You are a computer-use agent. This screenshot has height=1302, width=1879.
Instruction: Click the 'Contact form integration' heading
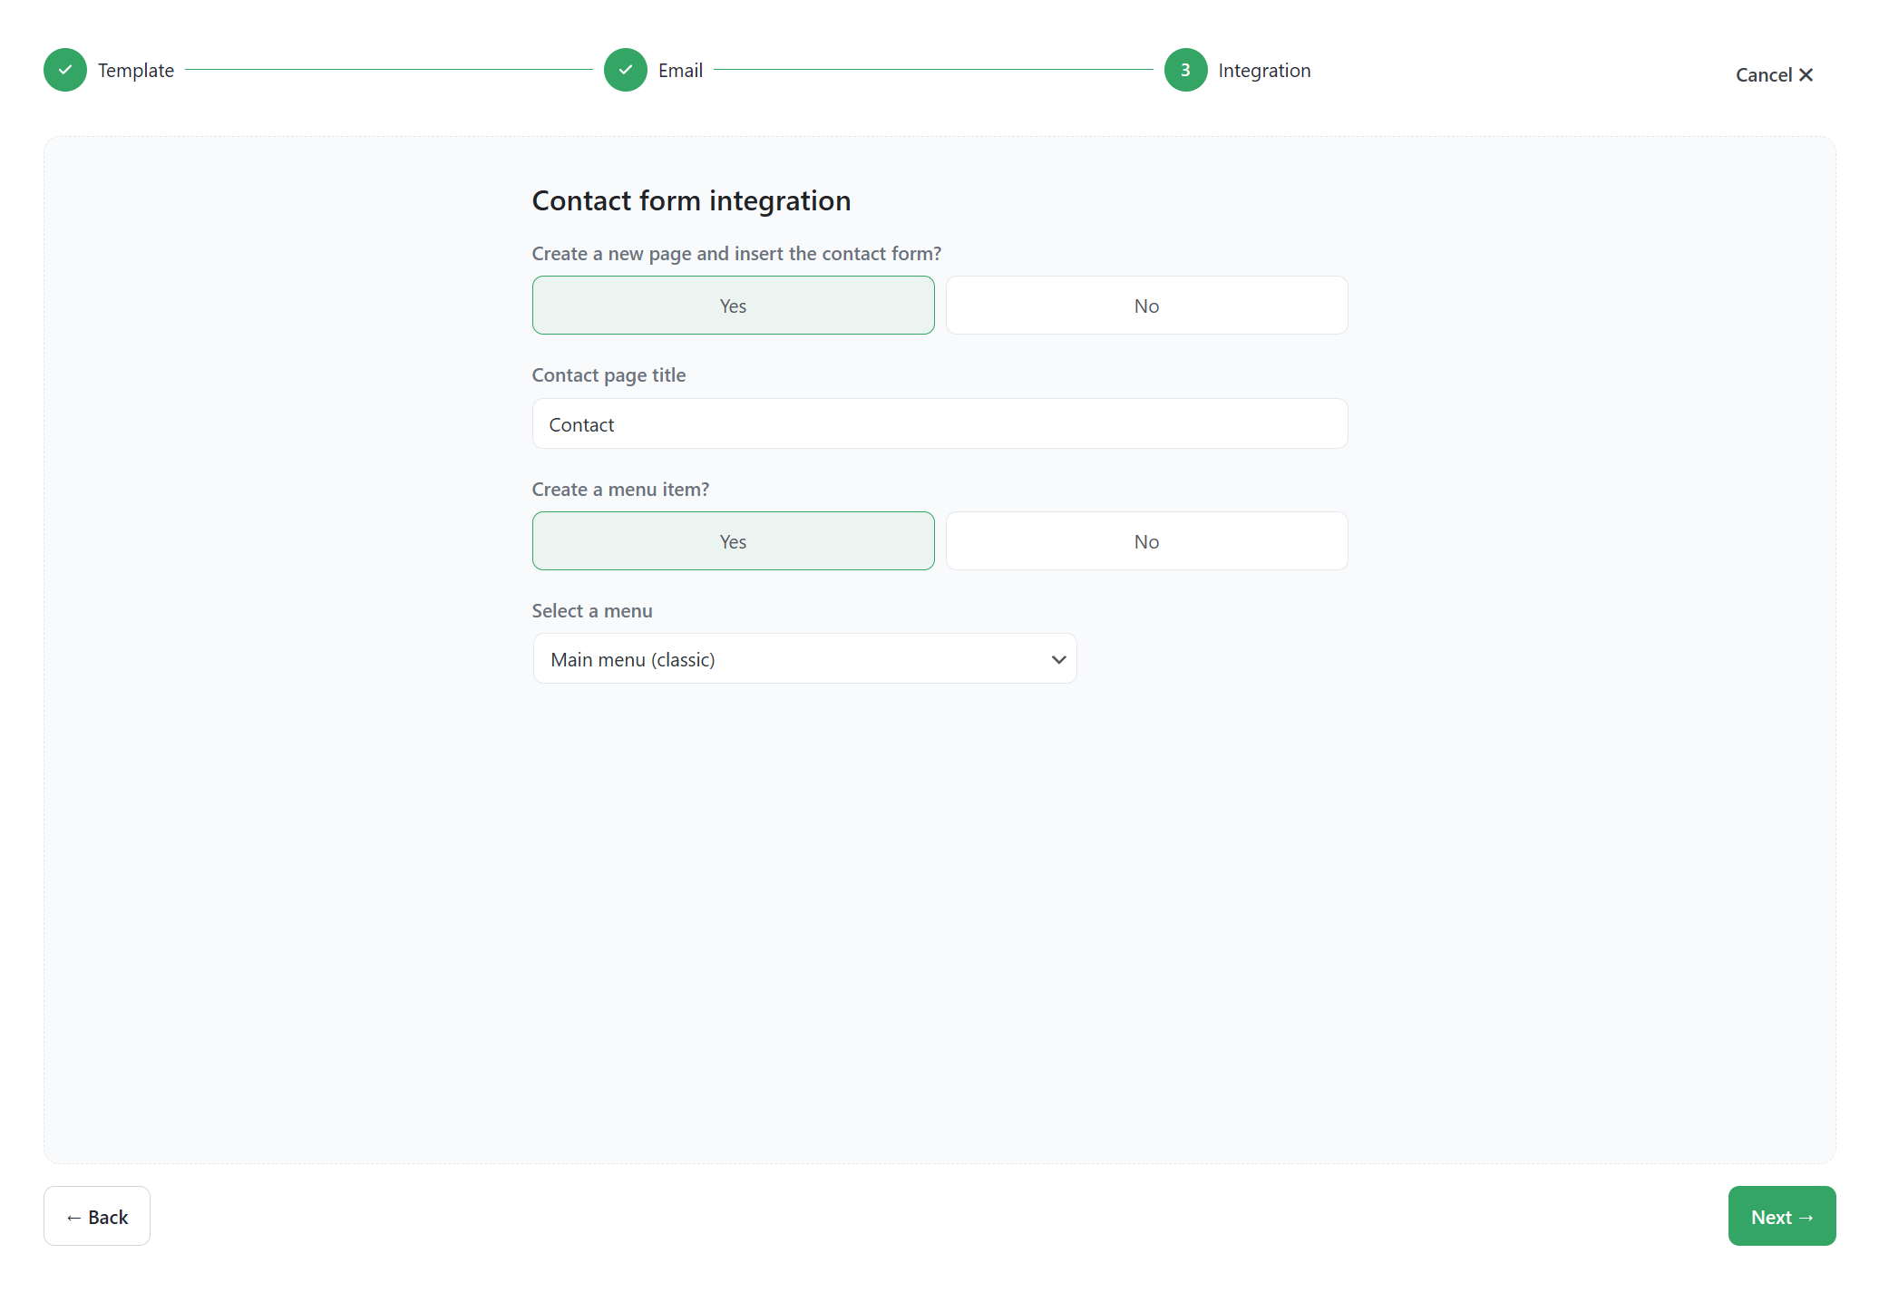(691, 201)
